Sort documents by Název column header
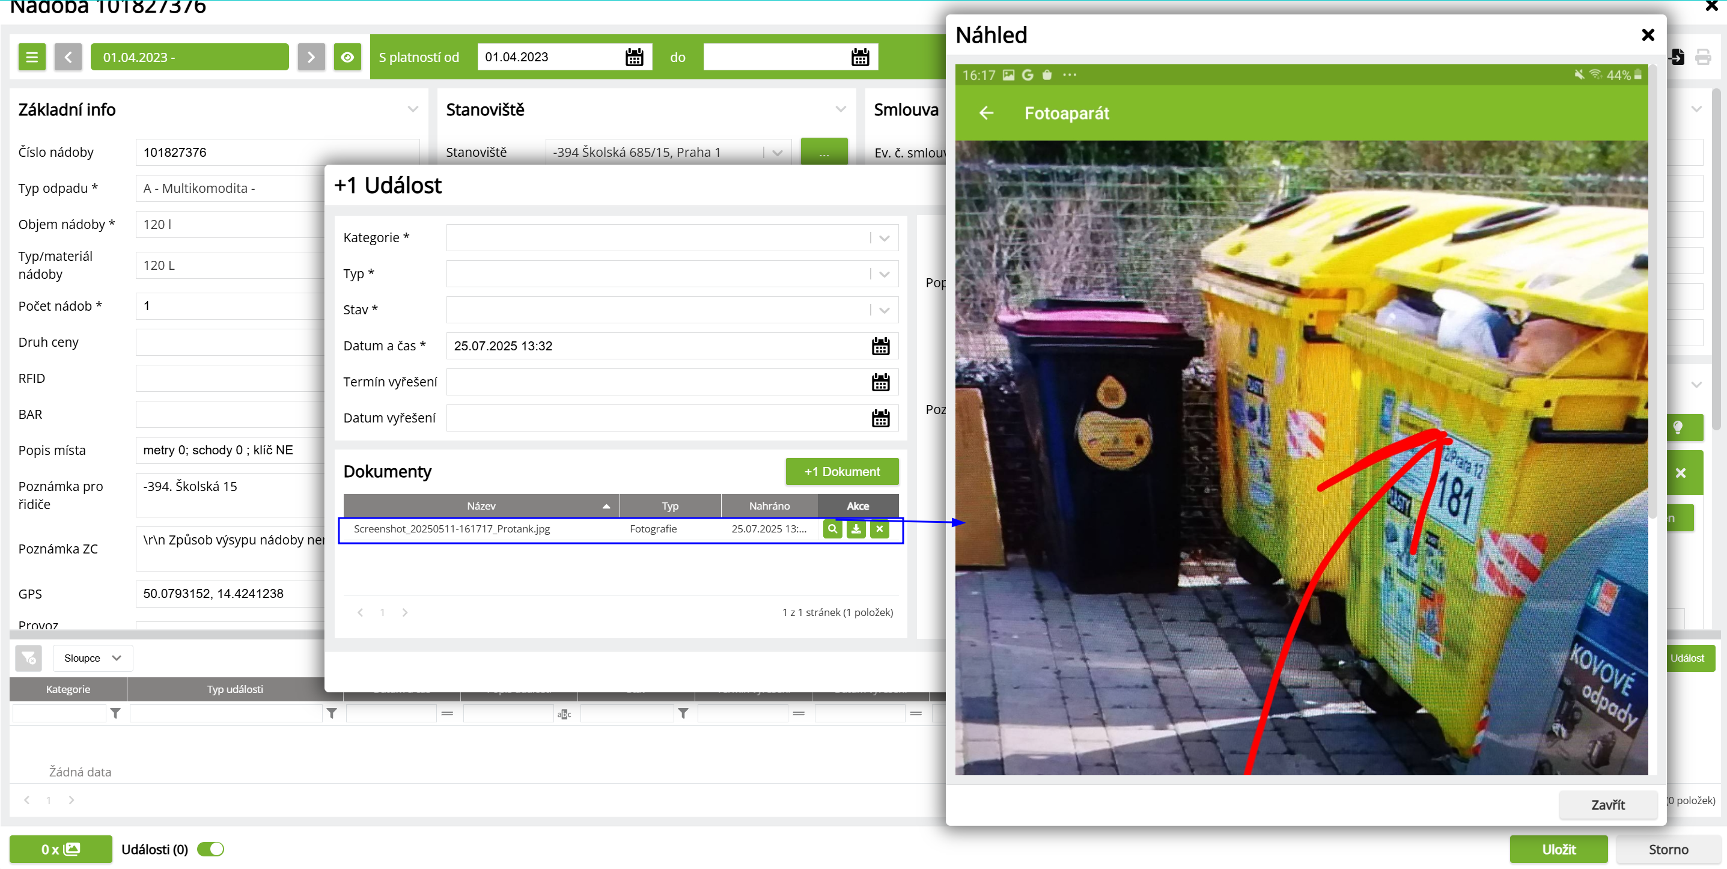 click(x=481, y=505)
